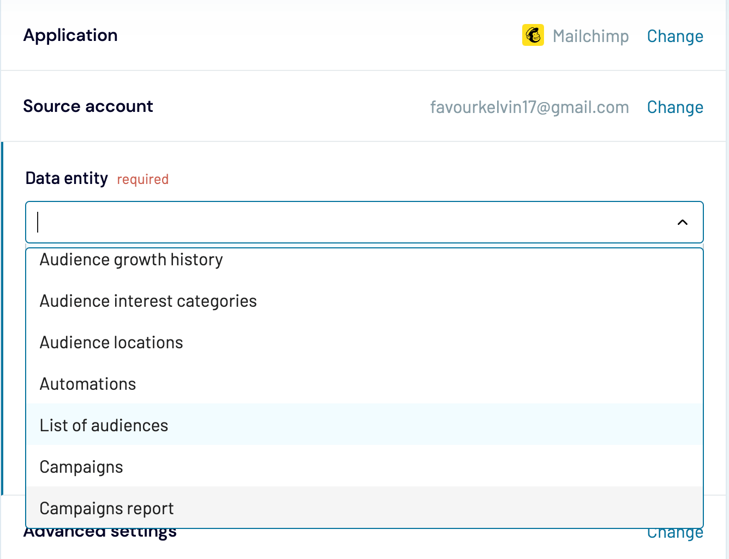The width and height of the screenshot is (729, 559).
Task: Select "Audience locations" option
Action: coord(111,342)
